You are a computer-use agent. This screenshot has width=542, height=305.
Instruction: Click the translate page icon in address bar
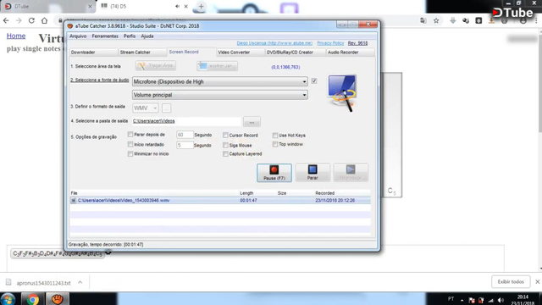(x=423, y=20)
